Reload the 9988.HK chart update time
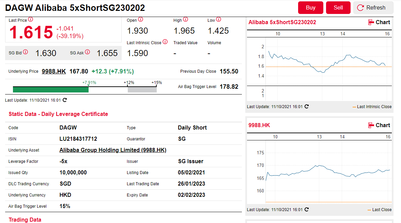The image size is (401, 223). tap(307, 209)
